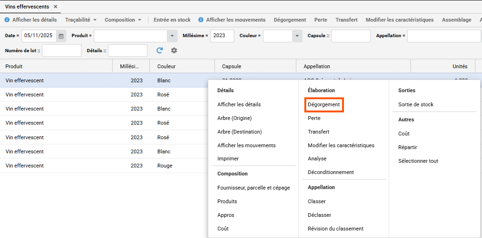
Task: Click info icon beside Afficher les mouvements
Action: point(201,20)
